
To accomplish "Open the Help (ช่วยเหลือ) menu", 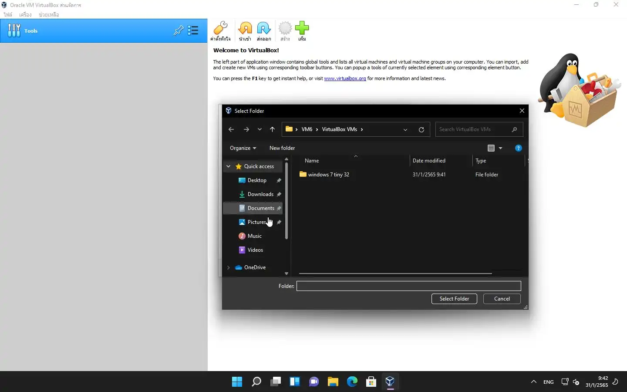I will (x=49, y=14).
